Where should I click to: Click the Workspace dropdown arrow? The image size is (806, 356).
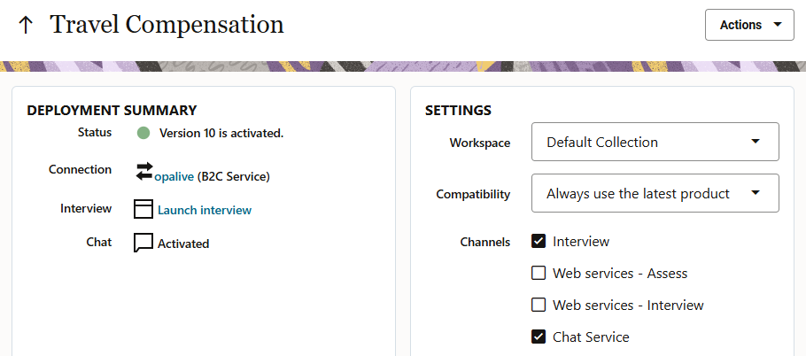coord(755,142)
